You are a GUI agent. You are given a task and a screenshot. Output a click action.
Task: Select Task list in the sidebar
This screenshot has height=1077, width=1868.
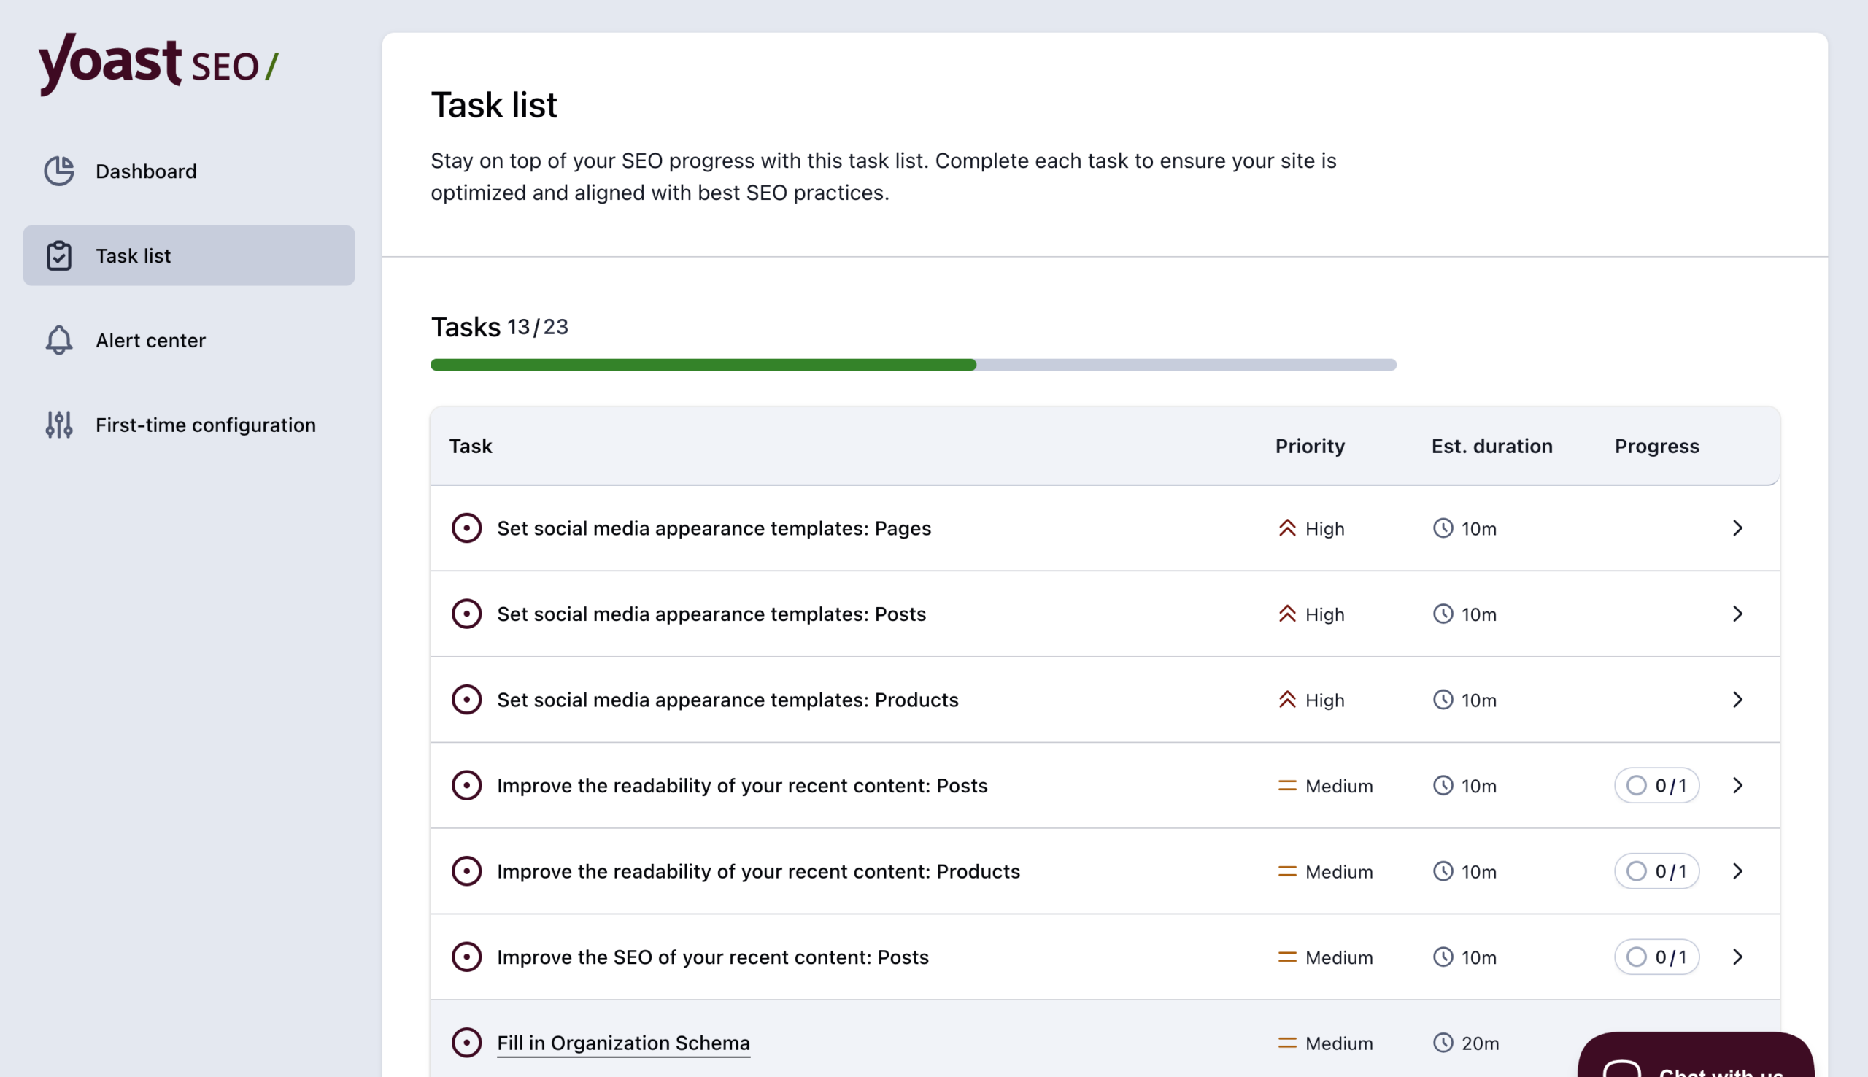(188, 256)
